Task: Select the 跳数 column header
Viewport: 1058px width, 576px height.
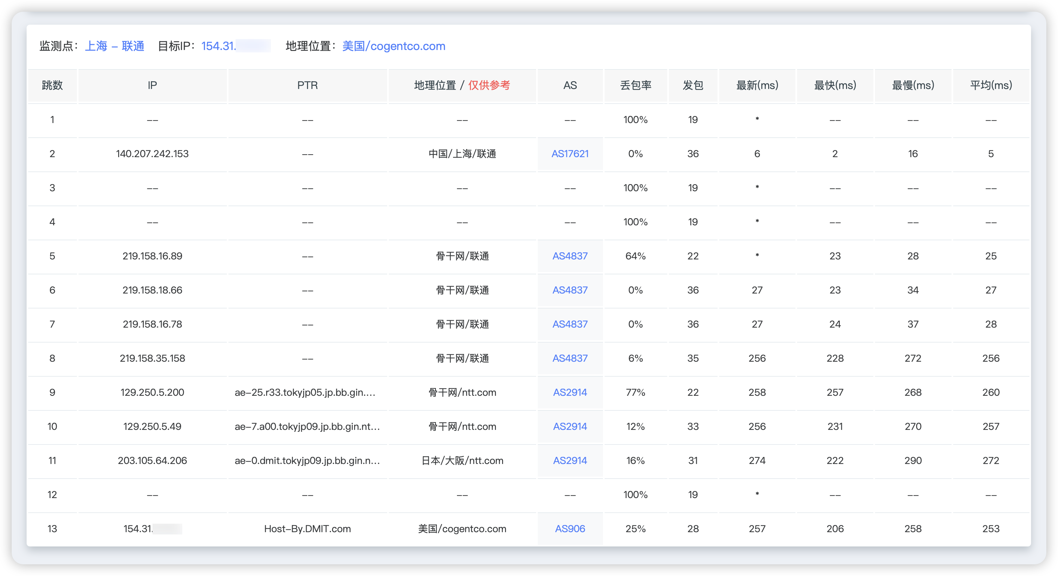Action: pyautogui.click(x=52, y=85)
